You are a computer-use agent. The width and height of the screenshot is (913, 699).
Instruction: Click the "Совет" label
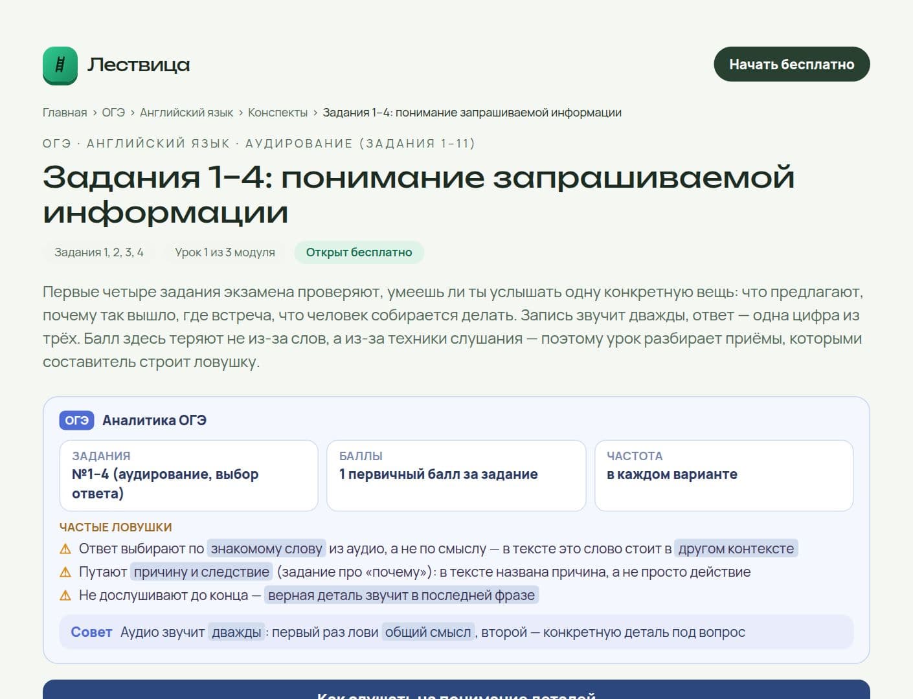point(91,632)
